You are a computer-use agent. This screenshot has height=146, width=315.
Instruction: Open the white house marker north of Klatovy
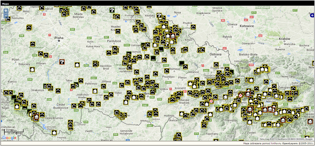click(x=32, y=70)
